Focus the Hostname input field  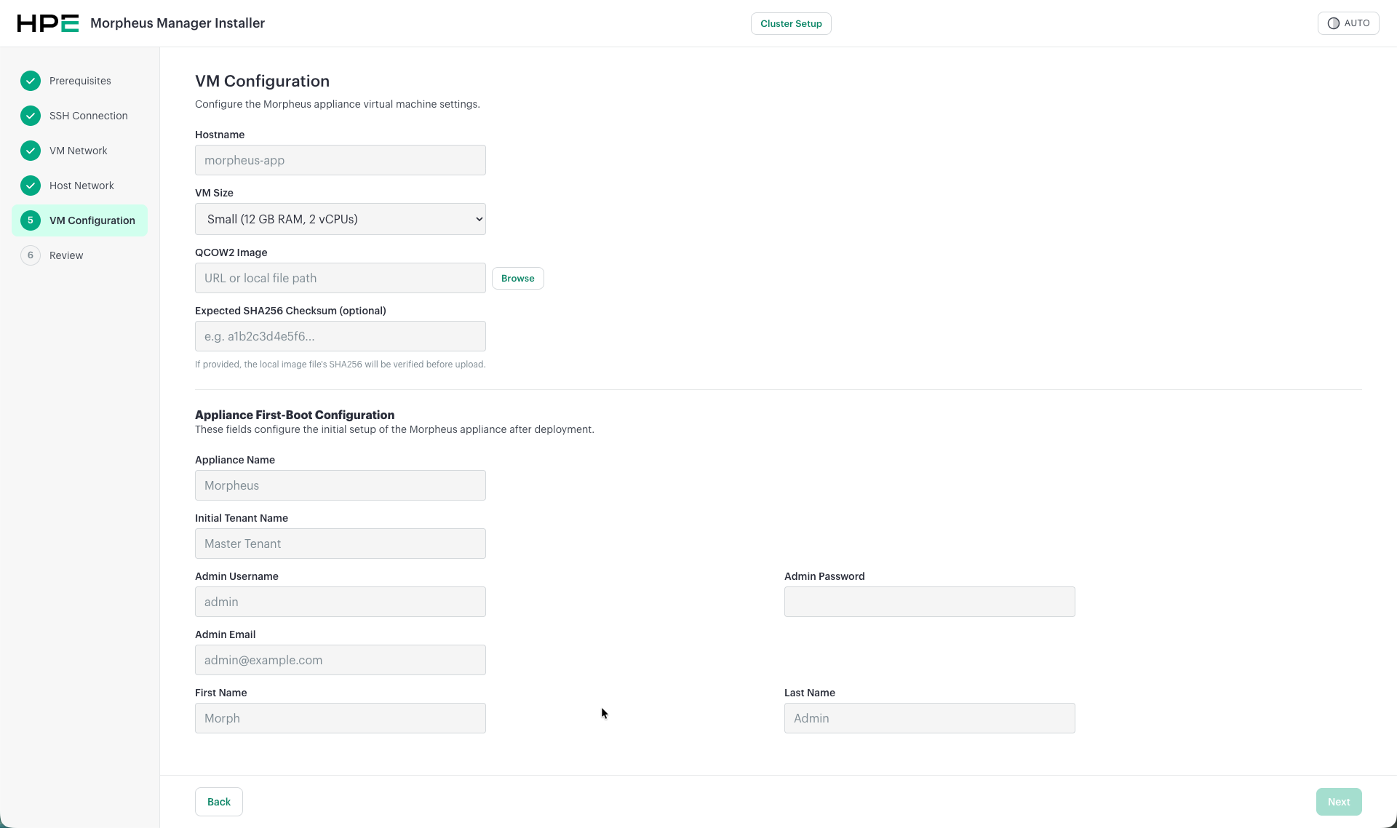(x=341, y=160)
